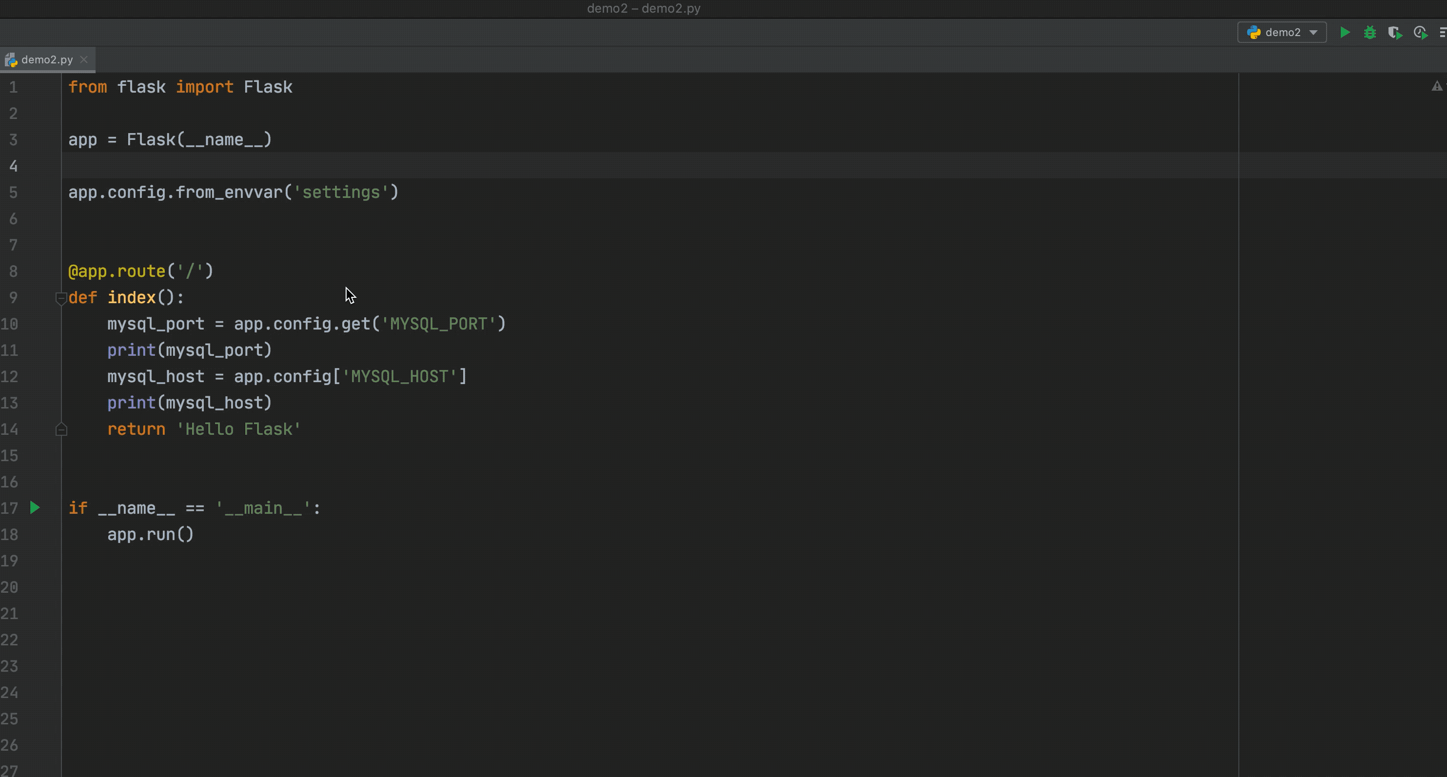Click the 'if' keyword on line 17
This screenshot has width=1447, height=777.
click(78, 508)
